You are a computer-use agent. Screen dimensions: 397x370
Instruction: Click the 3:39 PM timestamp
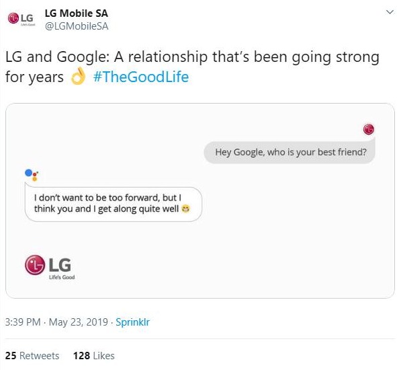point(23,322)
